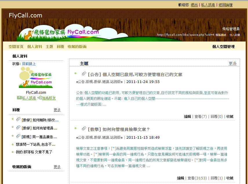The image size is (248, 184).
Task: Expand 更多 in the 主題 section
Action: click(233, 63)
